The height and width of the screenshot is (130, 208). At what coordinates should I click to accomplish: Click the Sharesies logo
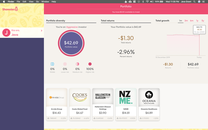click(x=10, y=9)
